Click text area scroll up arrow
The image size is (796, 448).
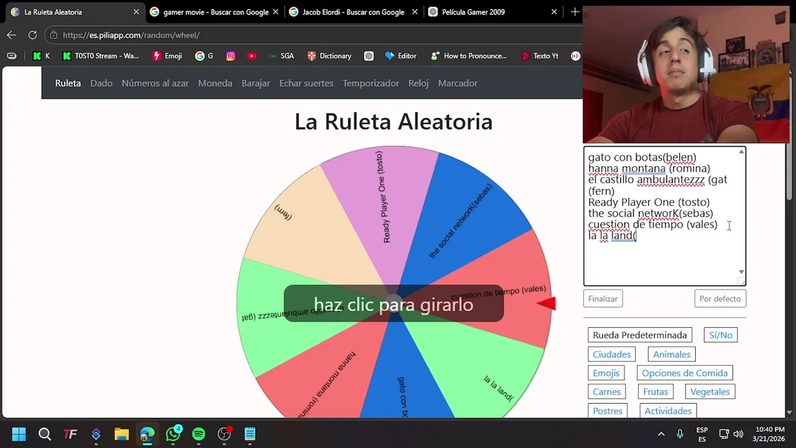[x=741, y=152]
